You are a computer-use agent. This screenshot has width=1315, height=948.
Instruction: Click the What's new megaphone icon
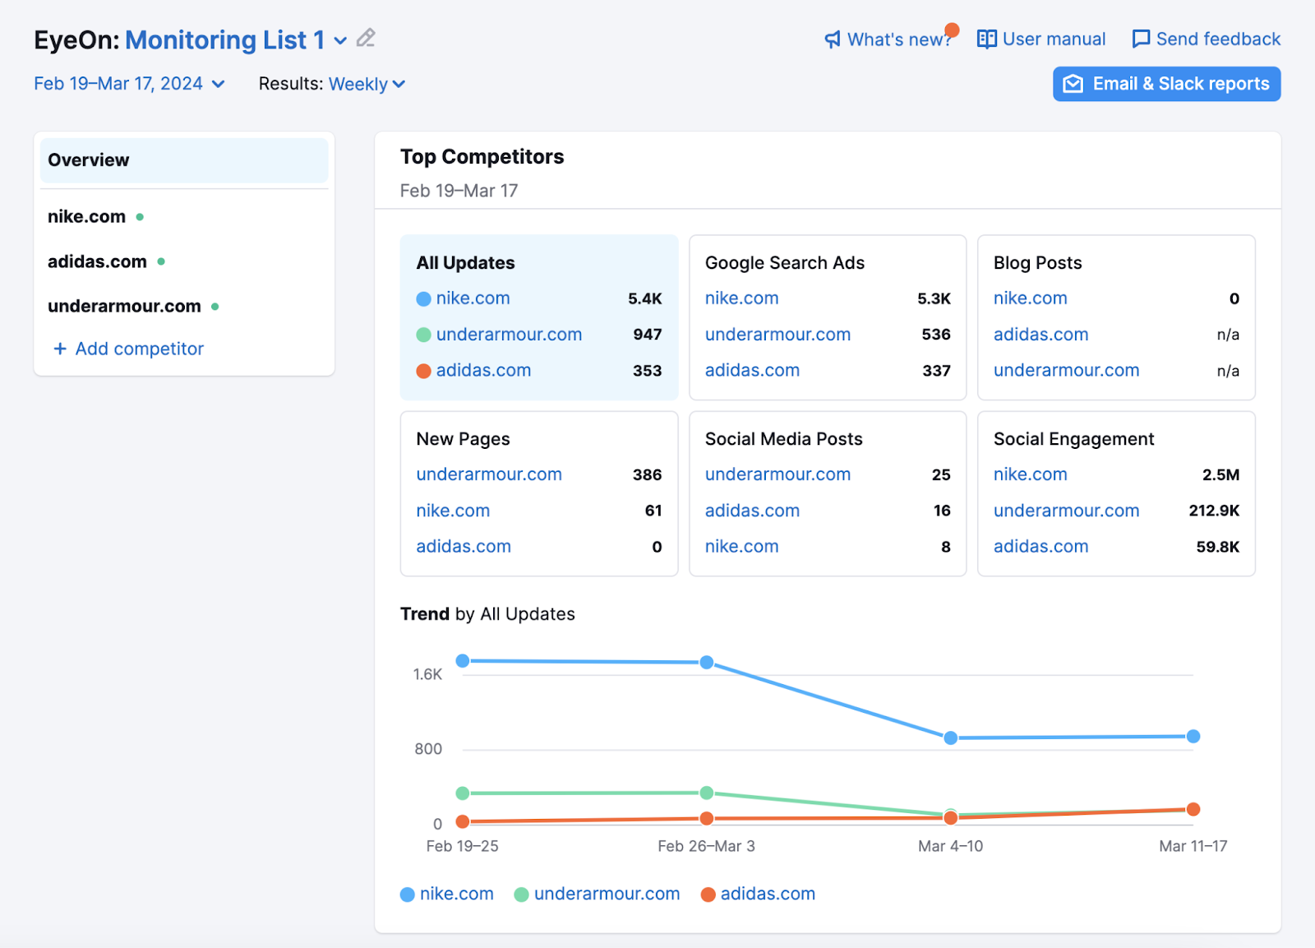832,39
